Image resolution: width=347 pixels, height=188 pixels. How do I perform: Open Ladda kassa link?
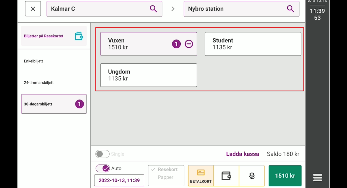coord(243,154)
